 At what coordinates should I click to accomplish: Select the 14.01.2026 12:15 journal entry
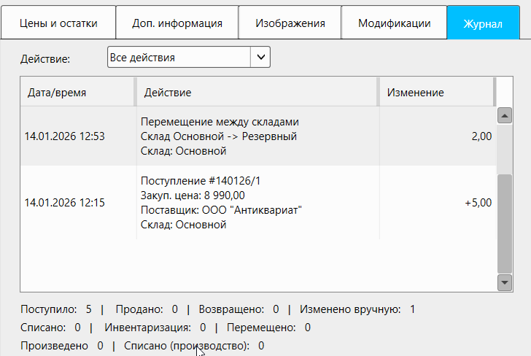click(x=65, y=203)
